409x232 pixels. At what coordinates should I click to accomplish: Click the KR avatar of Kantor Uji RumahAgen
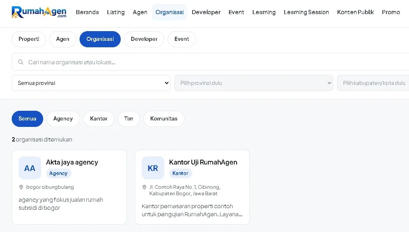click(153, 168)
